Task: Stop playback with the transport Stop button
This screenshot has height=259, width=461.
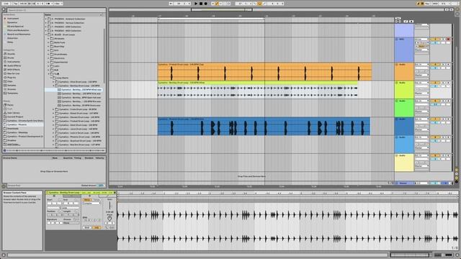Action: pyautogui.click(x=201, y=4)
